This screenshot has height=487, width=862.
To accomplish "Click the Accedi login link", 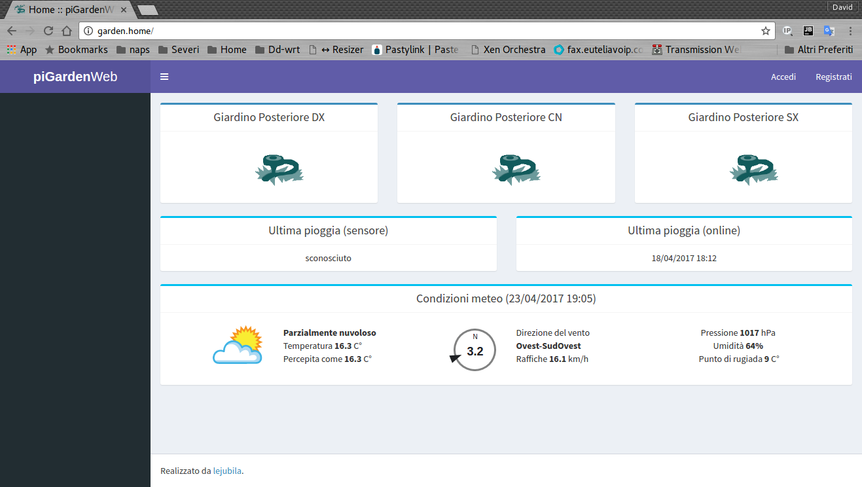I will pos(783,77).
